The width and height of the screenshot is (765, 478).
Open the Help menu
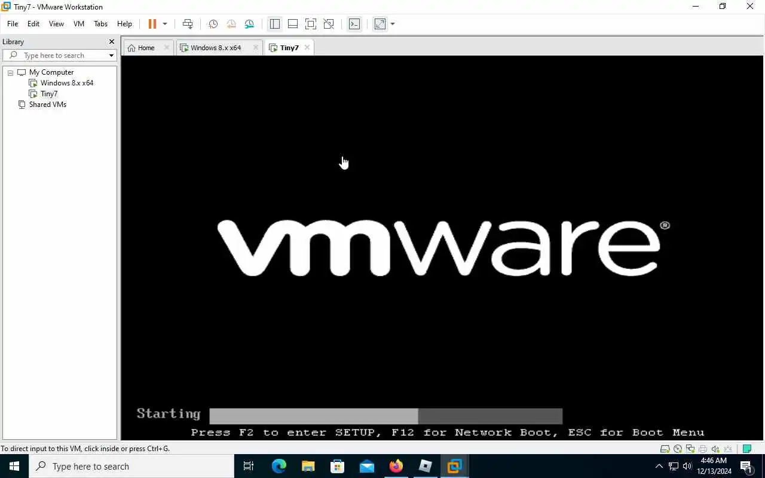click(x=124, y=24)
